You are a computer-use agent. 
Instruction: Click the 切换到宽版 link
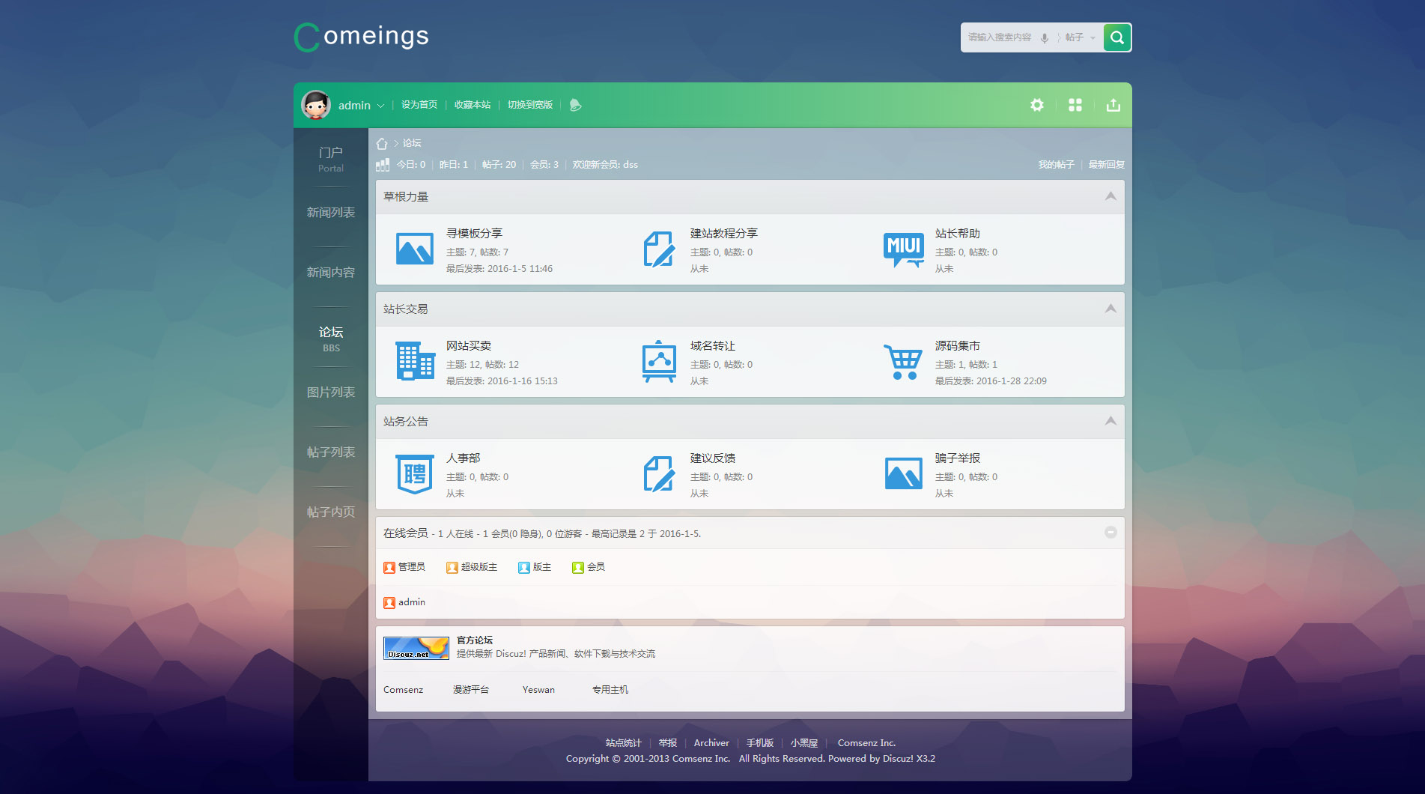[529, 105]
